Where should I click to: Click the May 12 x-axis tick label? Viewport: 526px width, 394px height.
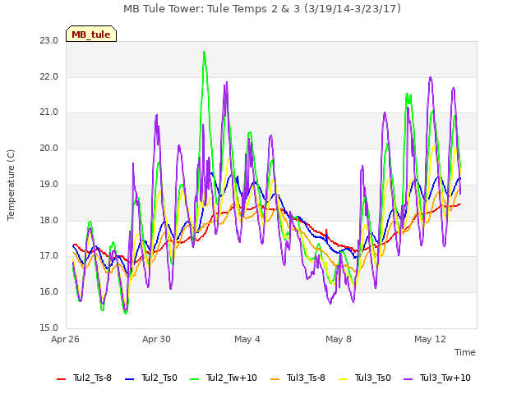430,339
